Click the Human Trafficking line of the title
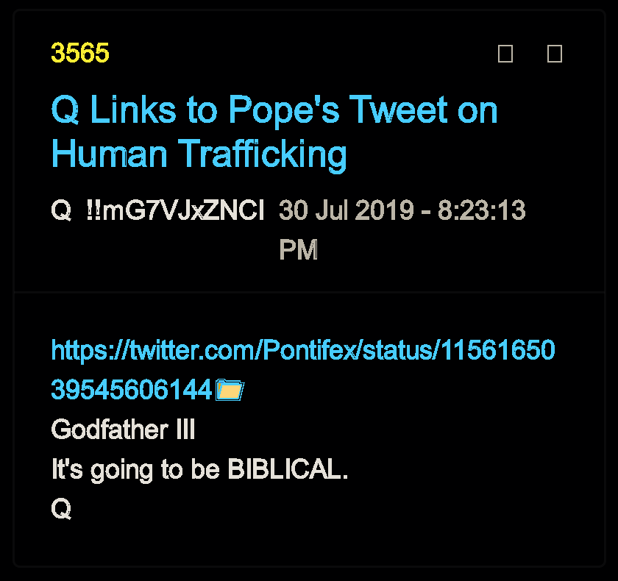 tap(199, 154)
